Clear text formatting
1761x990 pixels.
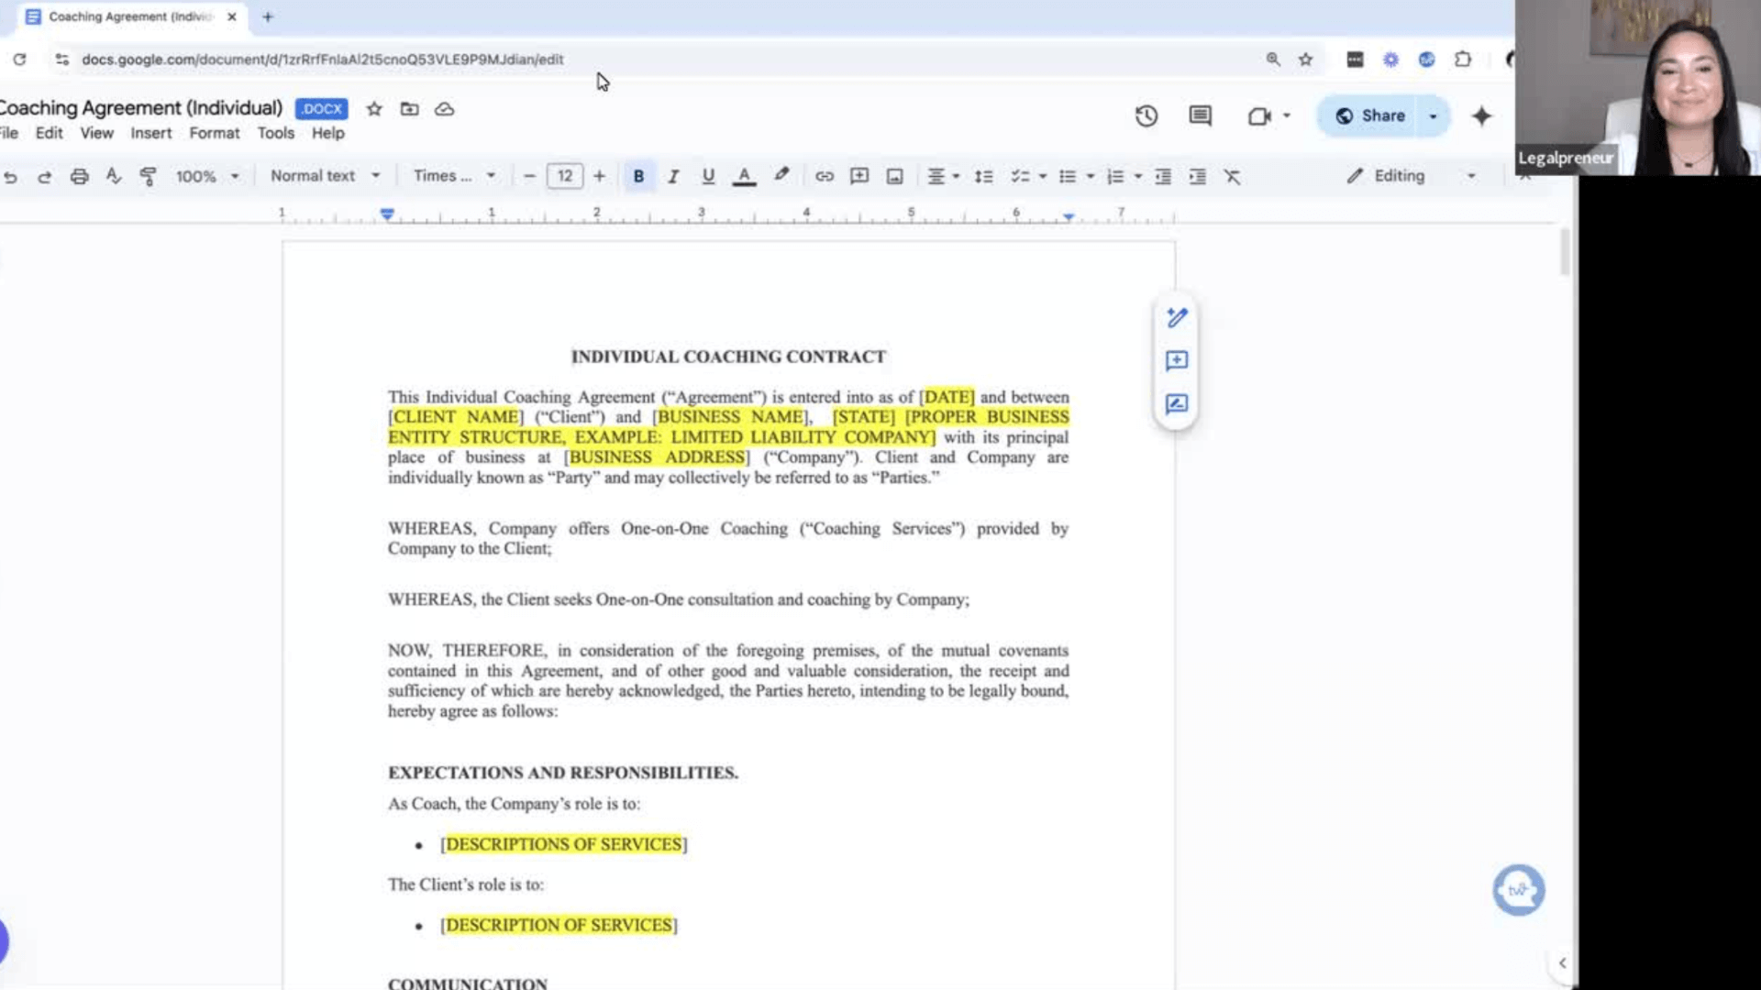pos(1232,176)
